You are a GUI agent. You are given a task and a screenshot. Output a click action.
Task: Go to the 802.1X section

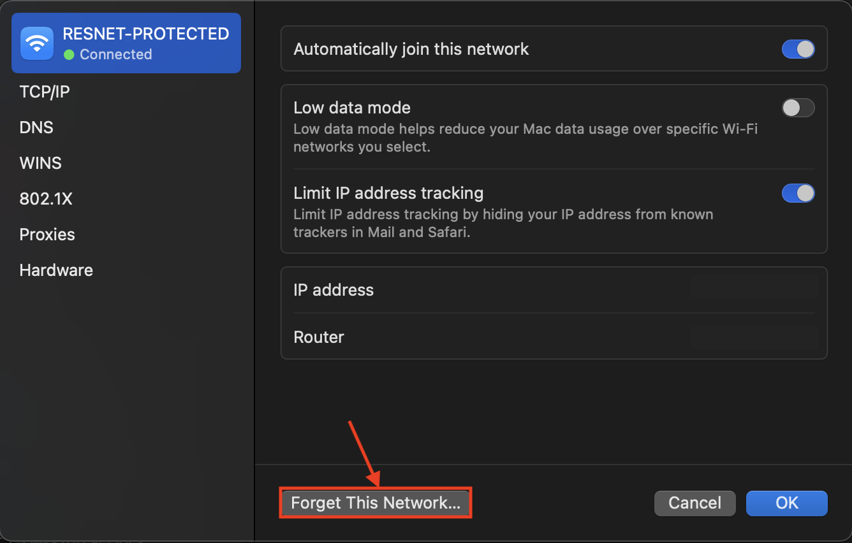(46, 199)
